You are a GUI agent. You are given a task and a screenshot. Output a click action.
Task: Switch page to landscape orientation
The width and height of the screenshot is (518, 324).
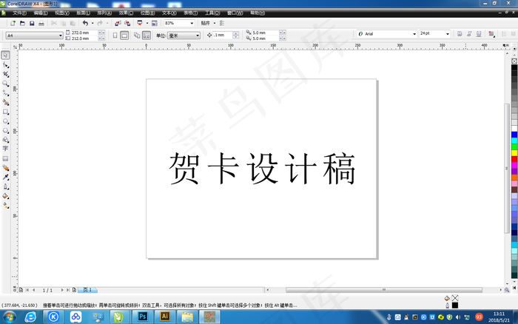click(x=125, y=35)
